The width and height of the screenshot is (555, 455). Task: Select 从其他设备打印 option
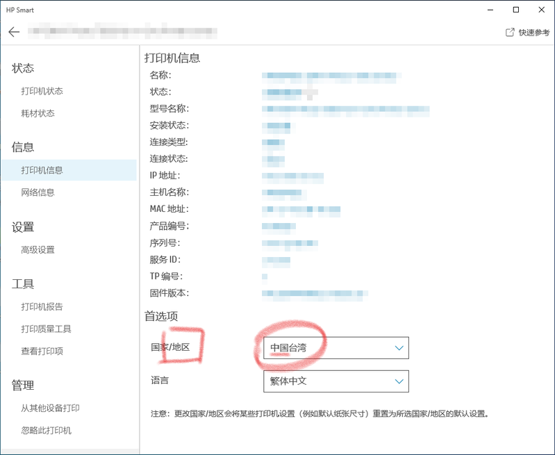(51, 408)
